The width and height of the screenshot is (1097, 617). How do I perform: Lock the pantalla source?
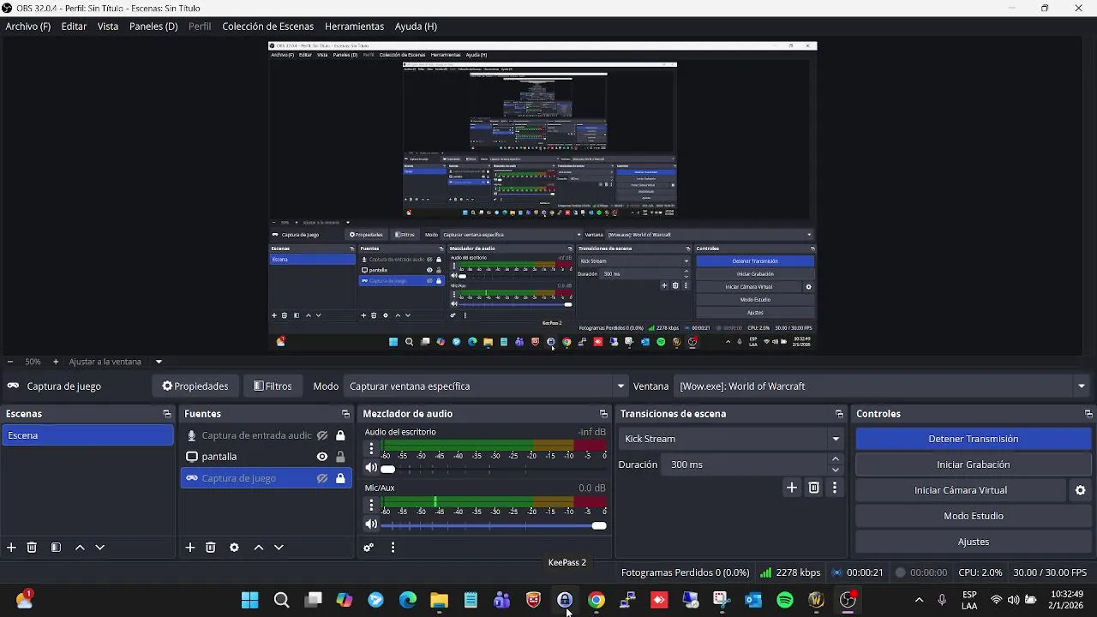coord(340,457)
